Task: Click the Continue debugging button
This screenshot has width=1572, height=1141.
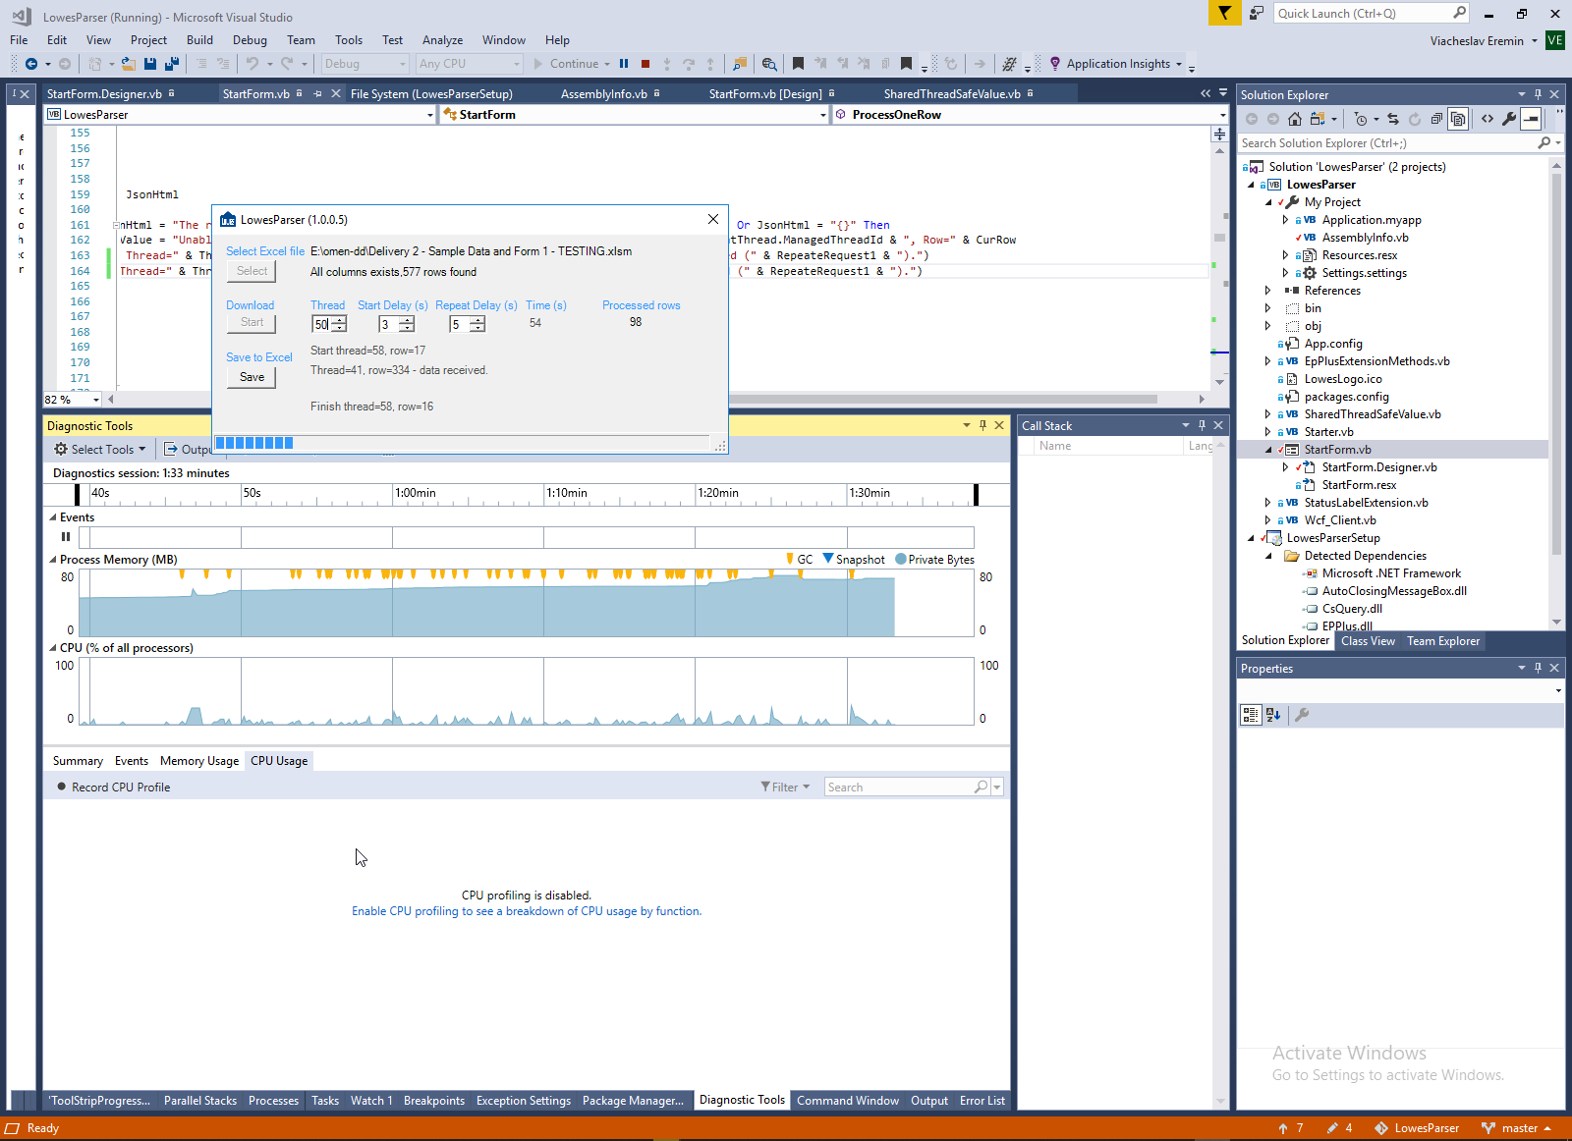Action: (x=567, y=64)
